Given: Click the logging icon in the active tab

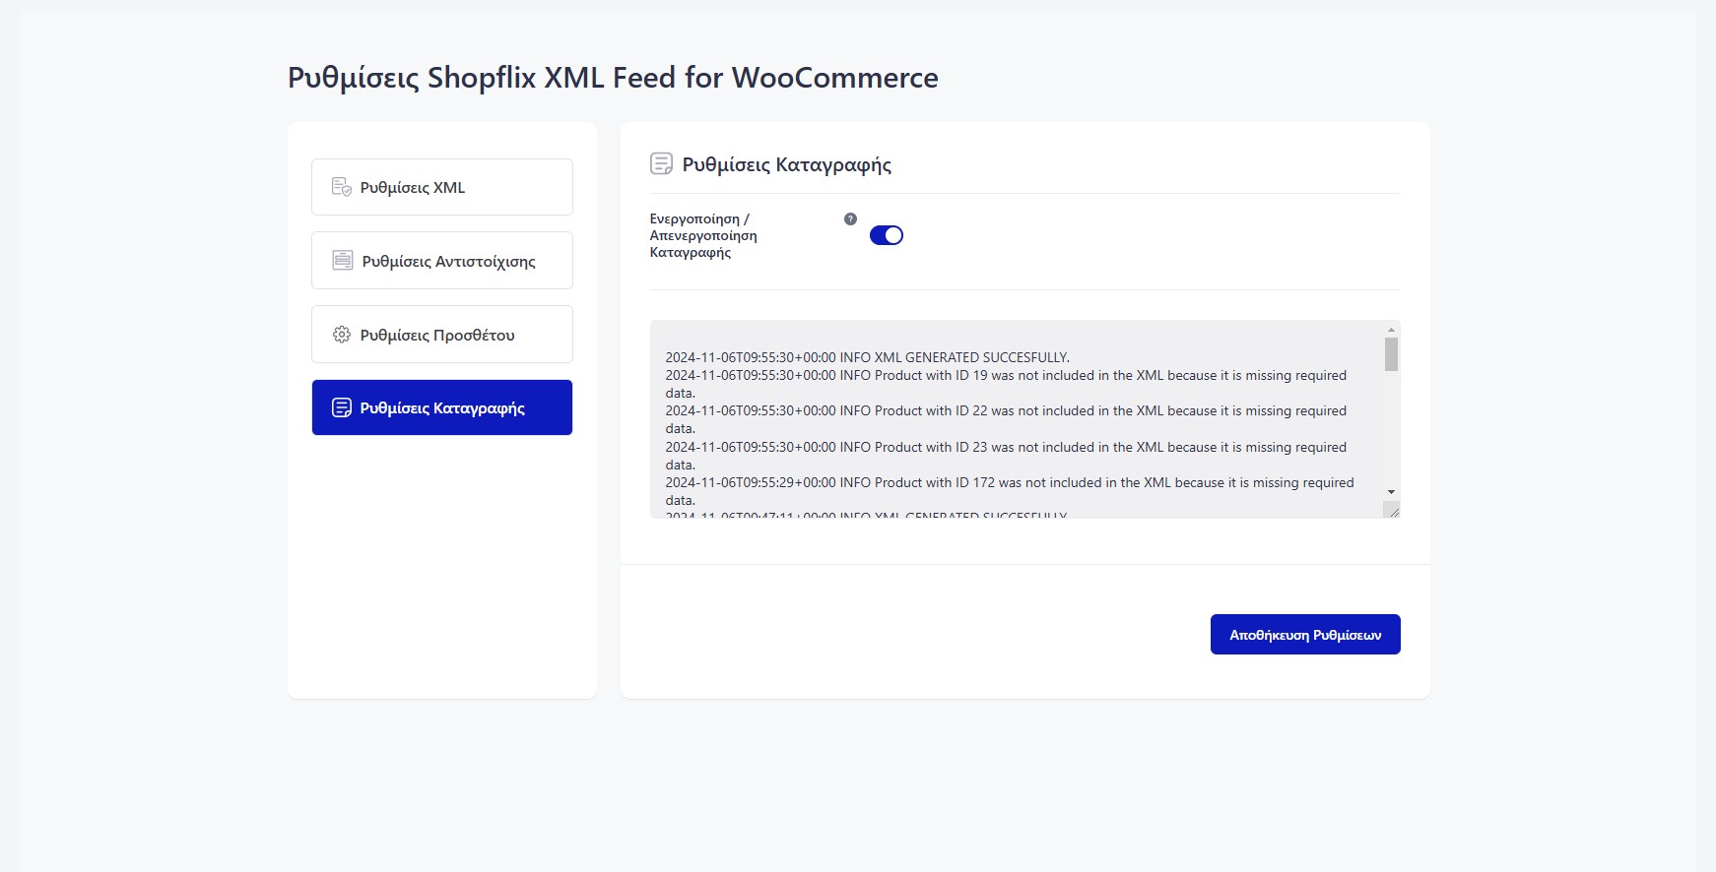Looking at the screenshot, I should click(x=342, y=407).
